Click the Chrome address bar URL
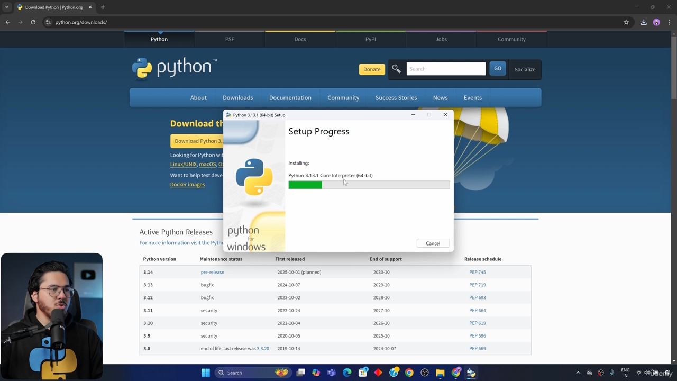 (x=81, y=22)
